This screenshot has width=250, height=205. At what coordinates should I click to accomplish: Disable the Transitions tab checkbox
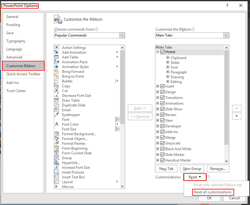point(162,98)
